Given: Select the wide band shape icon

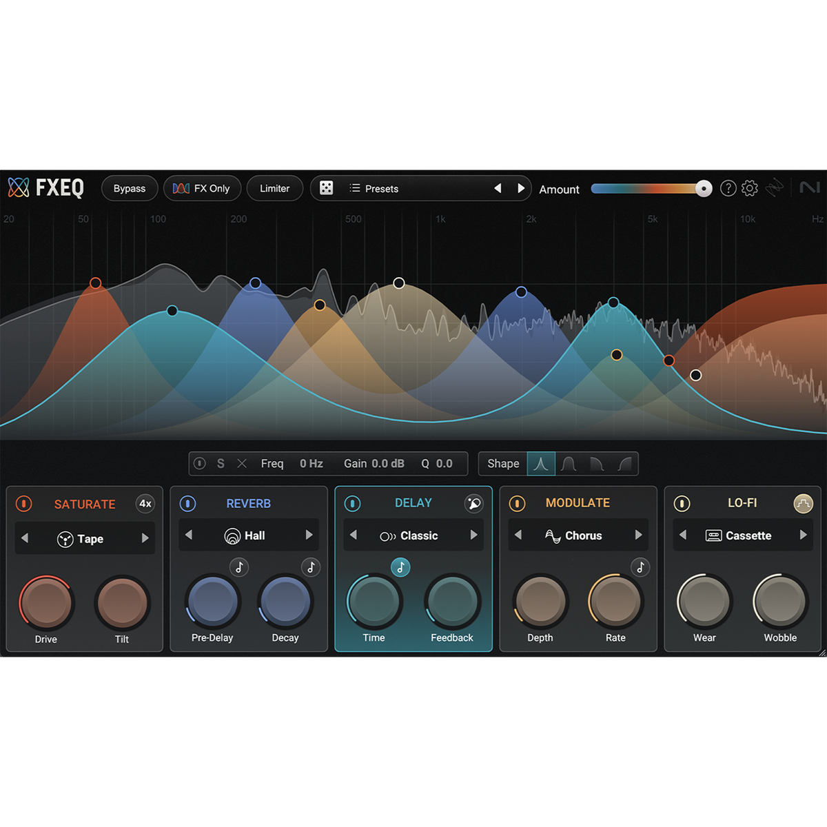Looking at the screenshot, I should (x=569, y=464).
